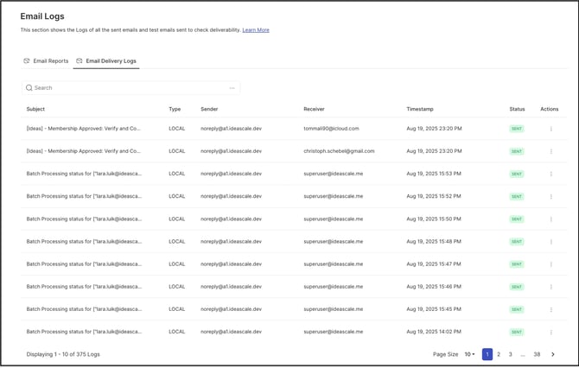This screenshot has height=368, width=579.
Task: Click receiver christoph.schebel@gmail.com
Action: point(339,151)
